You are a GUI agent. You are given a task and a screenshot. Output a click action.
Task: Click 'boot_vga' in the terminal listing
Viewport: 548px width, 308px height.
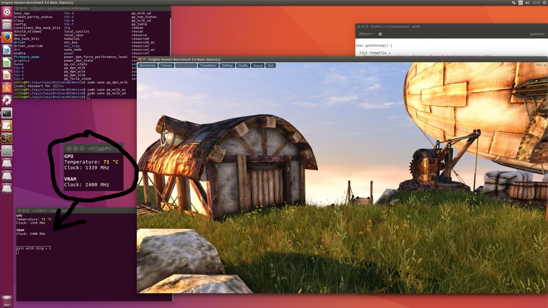pos(22,13)
